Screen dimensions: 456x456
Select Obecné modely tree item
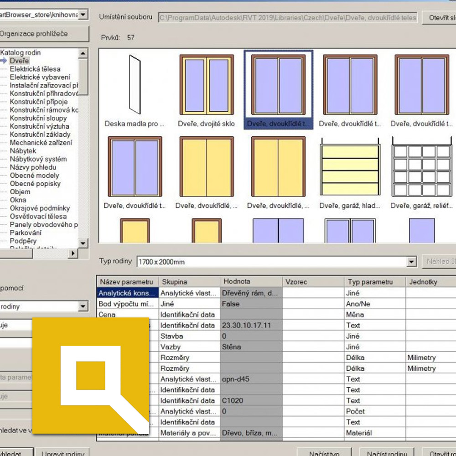[34, 176]
